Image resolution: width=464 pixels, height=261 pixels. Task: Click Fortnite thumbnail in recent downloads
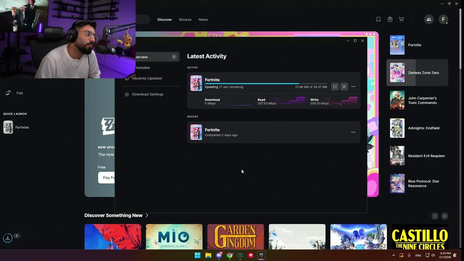point(196,132)
